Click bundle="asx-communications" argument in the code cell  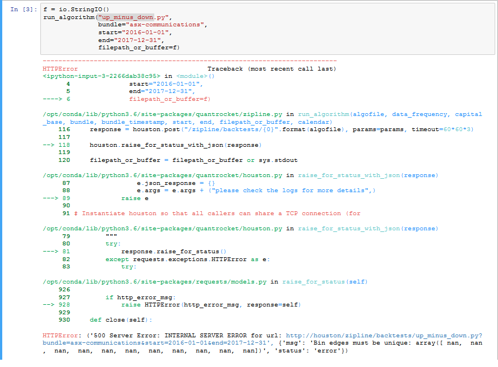pos(151,25)
